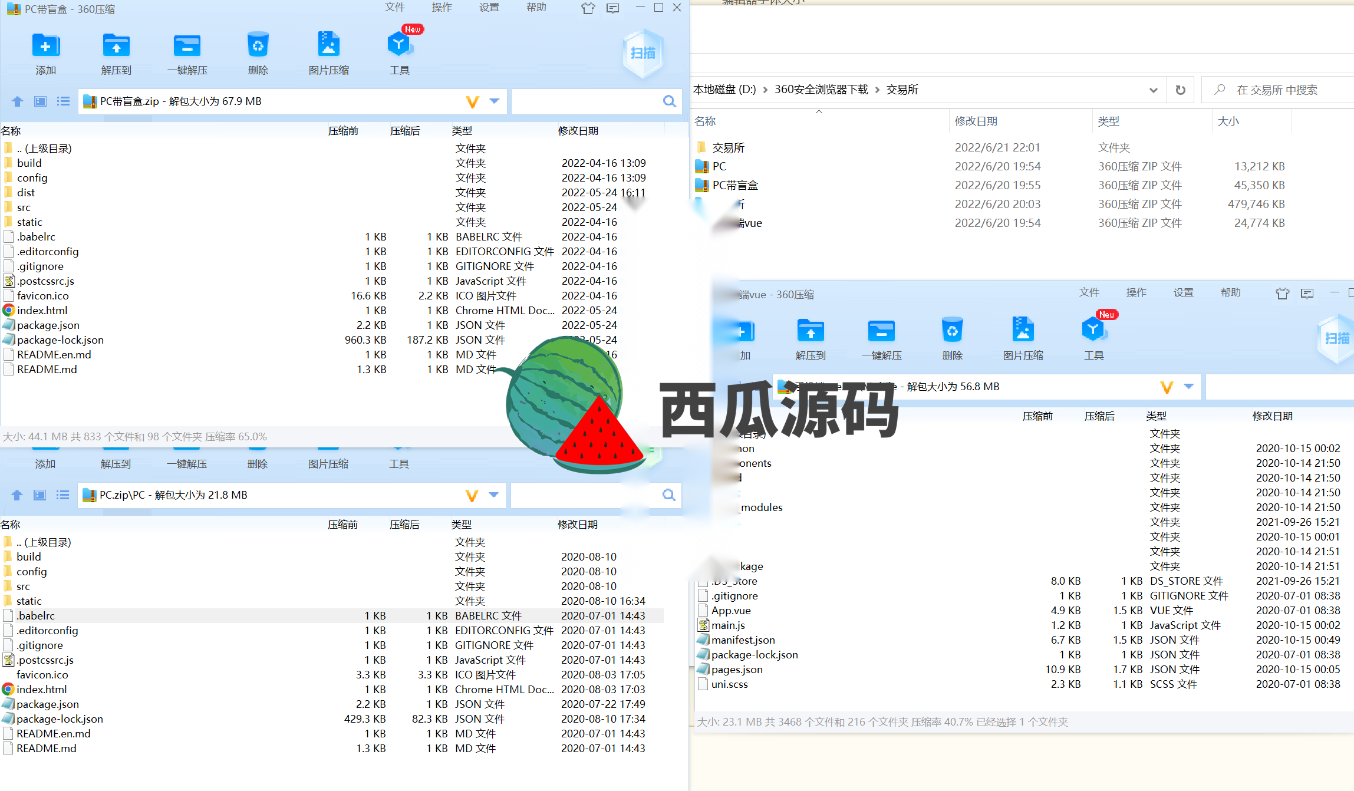The width and height of the screenshot is (1354, 791).
Task: Select .babelrc row in PC.zip\PC list
Action: click(332, 616)
